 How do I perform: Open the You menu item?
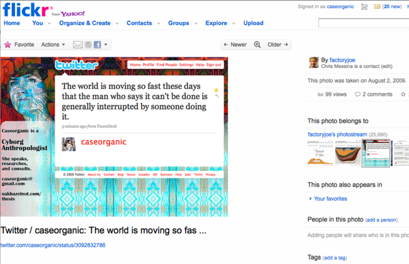click(x=38, y=23)
